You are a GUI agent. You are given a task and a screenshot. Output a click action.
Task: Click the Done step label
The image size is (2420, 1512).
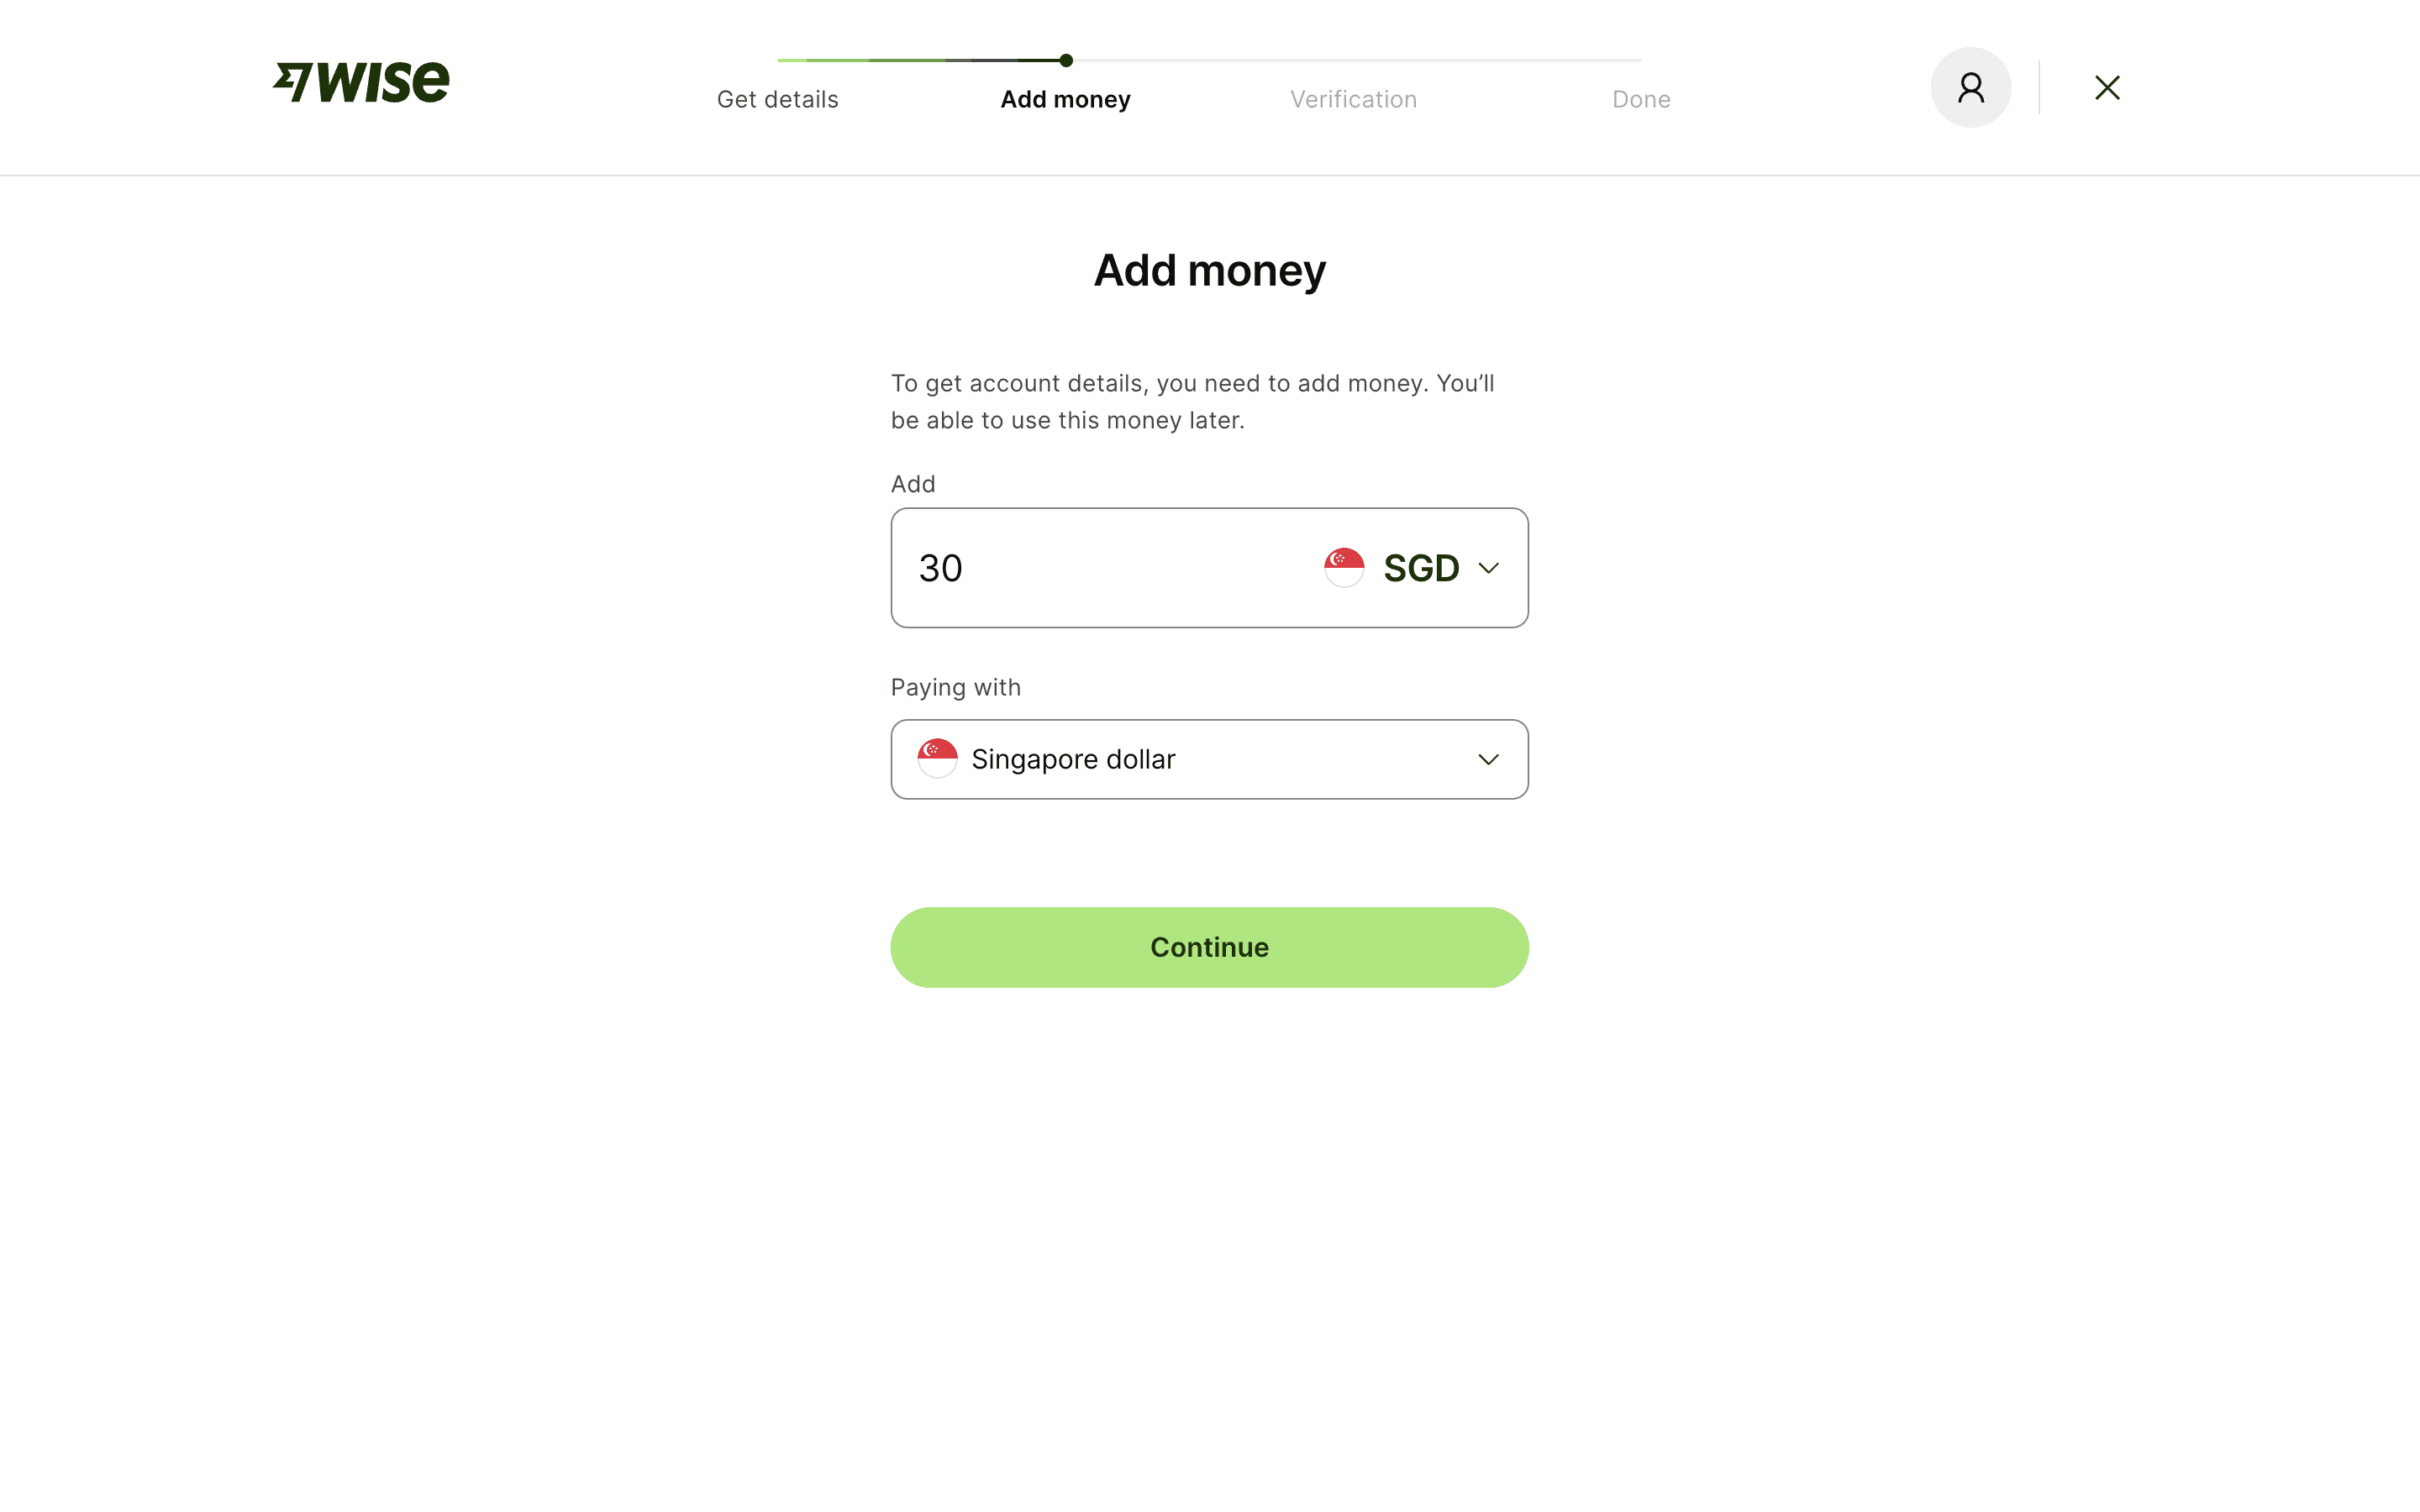[x=1641, y=100]
